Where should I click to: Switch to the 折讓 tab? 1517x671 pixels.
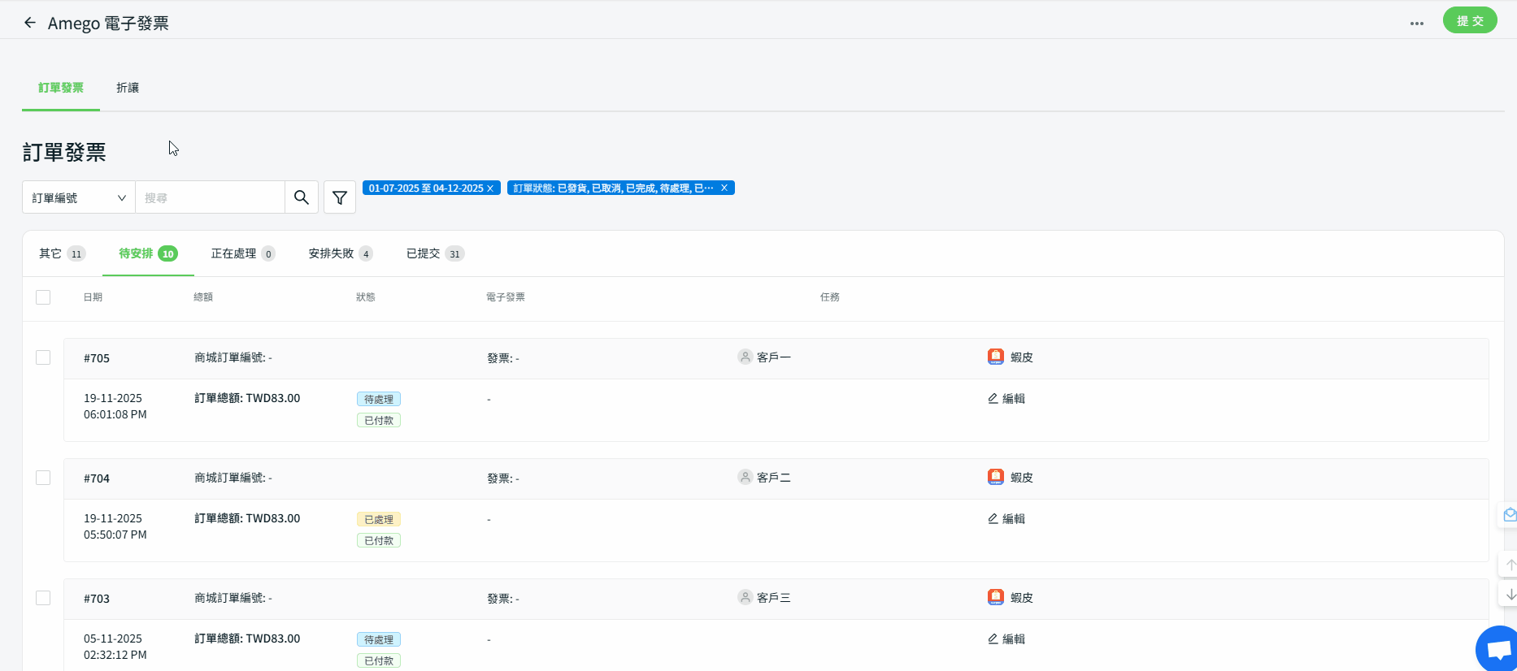pos(128,88)
